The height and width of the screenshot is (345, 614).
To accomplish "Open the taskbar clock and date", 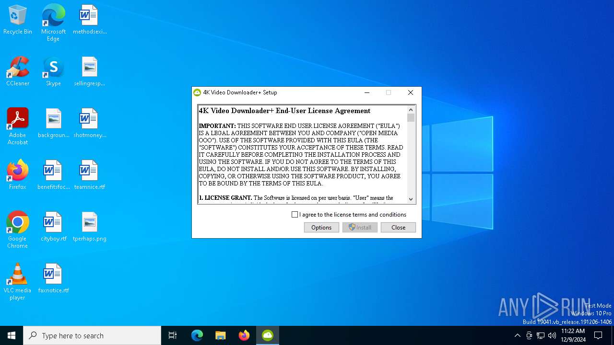I will click(x=573, y=335).
